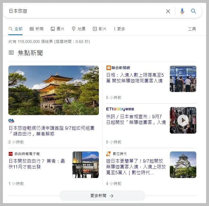The width and height of the screenshot is (209, 206).
Task: Submit search using magnifier icon
Action: point(193,11)
